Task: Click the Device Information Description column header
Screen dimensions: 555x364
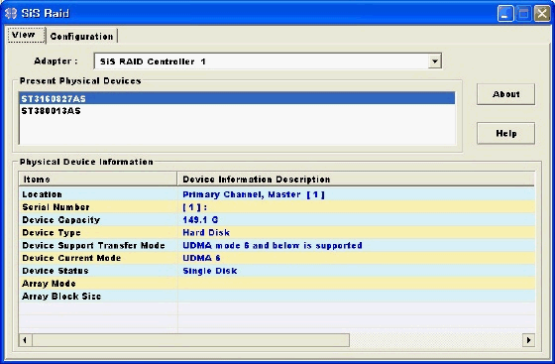Action: 356,180
